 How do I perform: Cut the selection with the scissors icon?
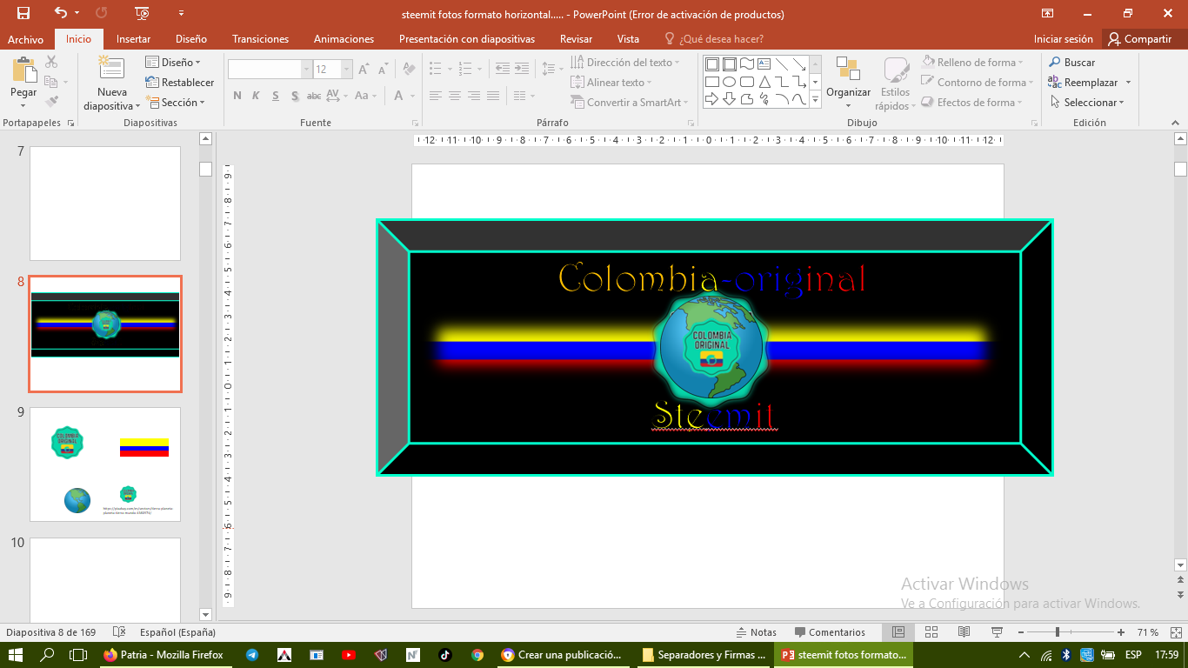(51, 62)
